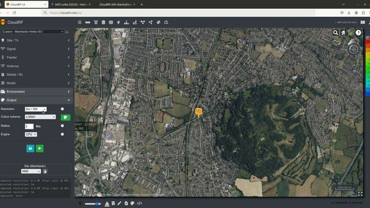Select the pencil draw icon bottom toolbar

(x=120, y=203)
